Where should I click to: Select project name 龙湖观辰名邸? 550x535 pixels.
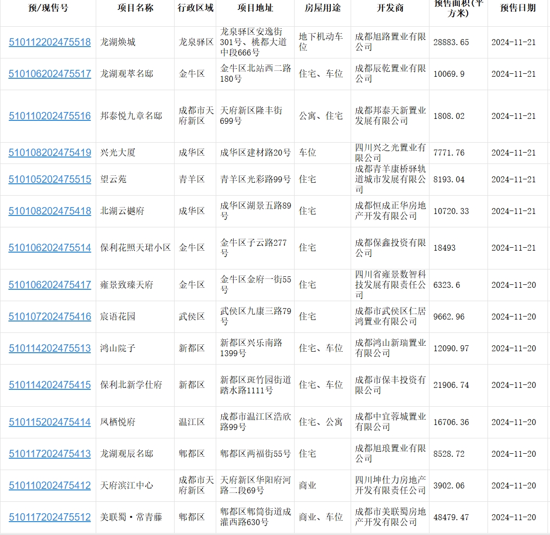pos(126,454)
